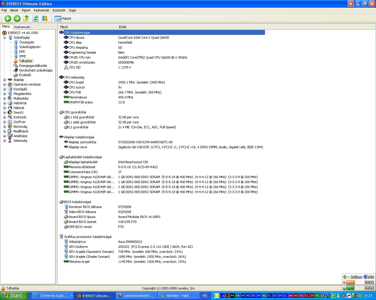376x300 pixels.
Task: Click the green Forward arrow toolbar icon
Action: click(x=17, y=18)
